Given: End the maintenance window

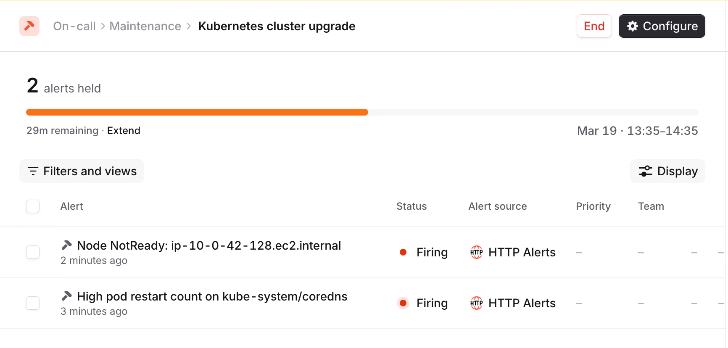Looking at the screenshot, I should [594, 26].
